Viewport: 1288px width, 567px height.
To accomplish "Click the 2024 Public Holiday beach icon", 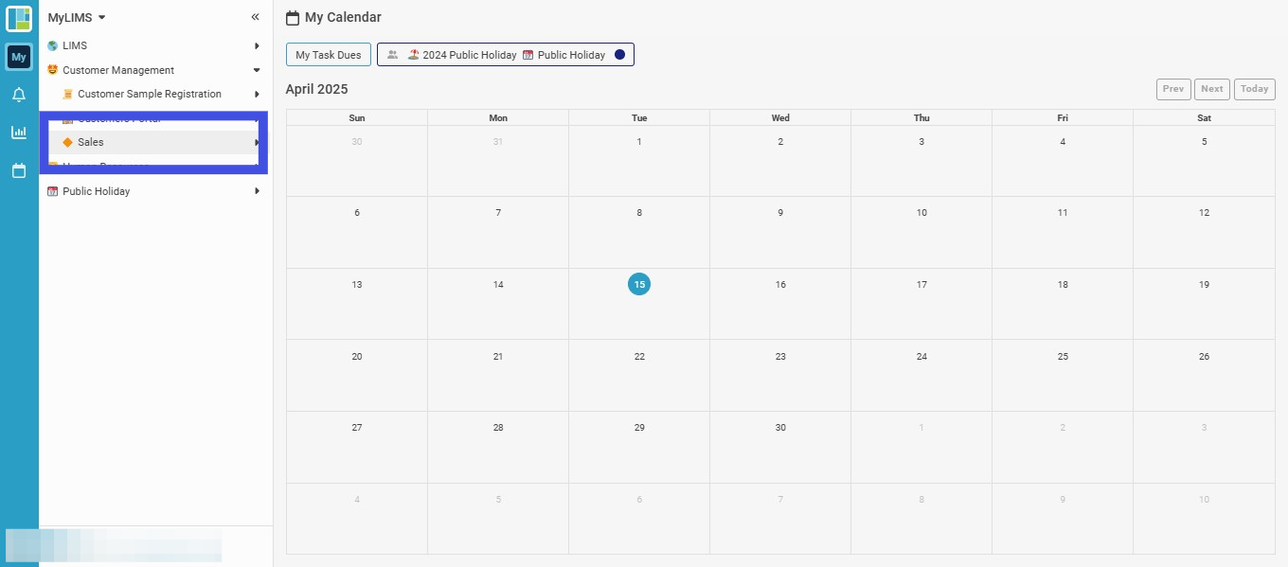I will 414,55.
